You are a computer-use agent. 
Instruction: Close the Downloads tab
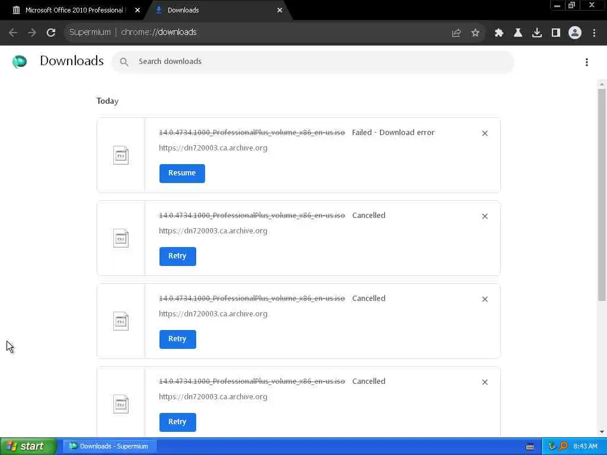tap(280, 11)
